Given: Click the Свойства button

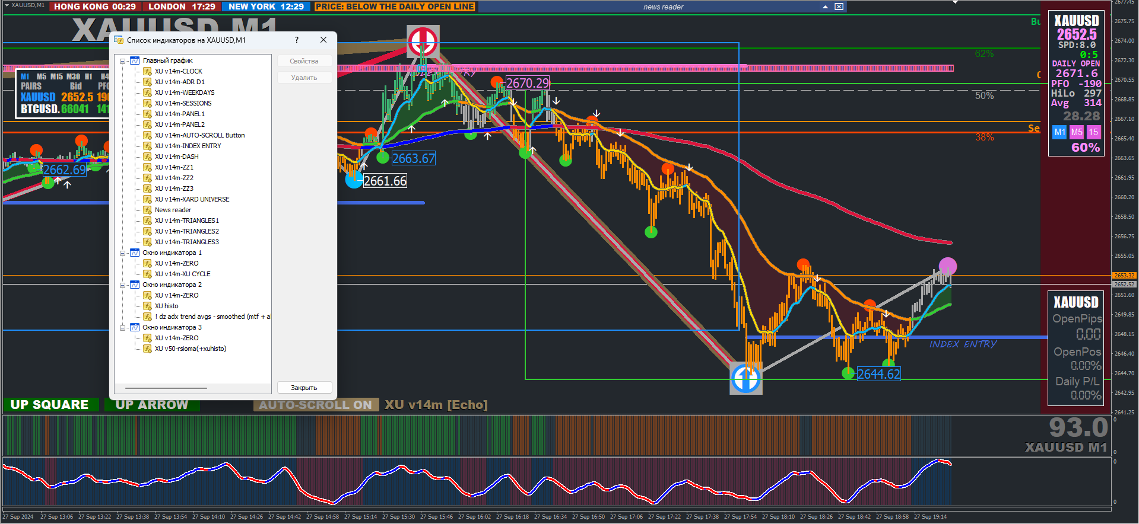Looking at the screenshot, I should [x=304, y=61].
